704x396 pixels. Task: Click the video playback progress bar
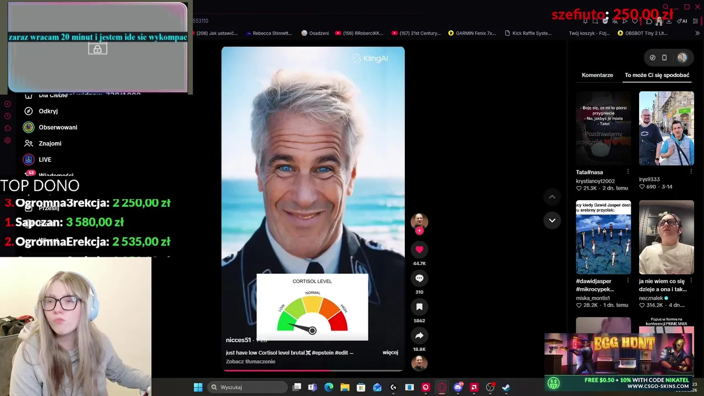coord(313,370)
